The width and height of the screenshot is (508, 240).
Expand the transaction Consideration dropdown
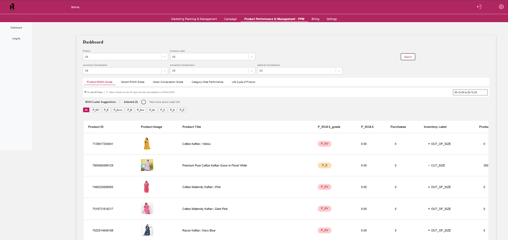213,71
